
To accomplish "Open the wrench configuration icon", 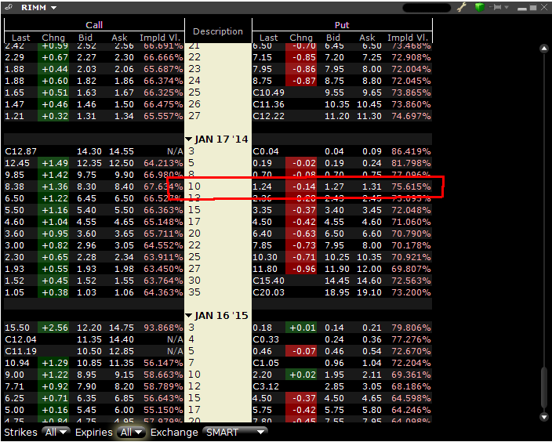I will pos(462,7).
